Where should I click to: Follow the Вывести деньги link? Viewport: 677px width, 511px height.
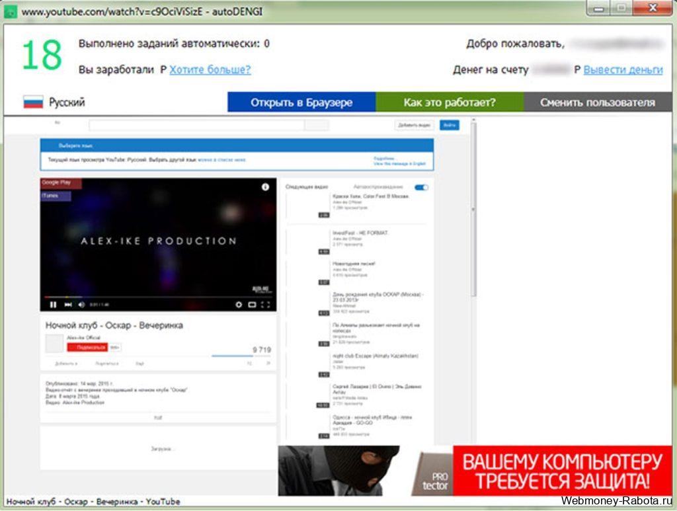[x=623, y=69]
